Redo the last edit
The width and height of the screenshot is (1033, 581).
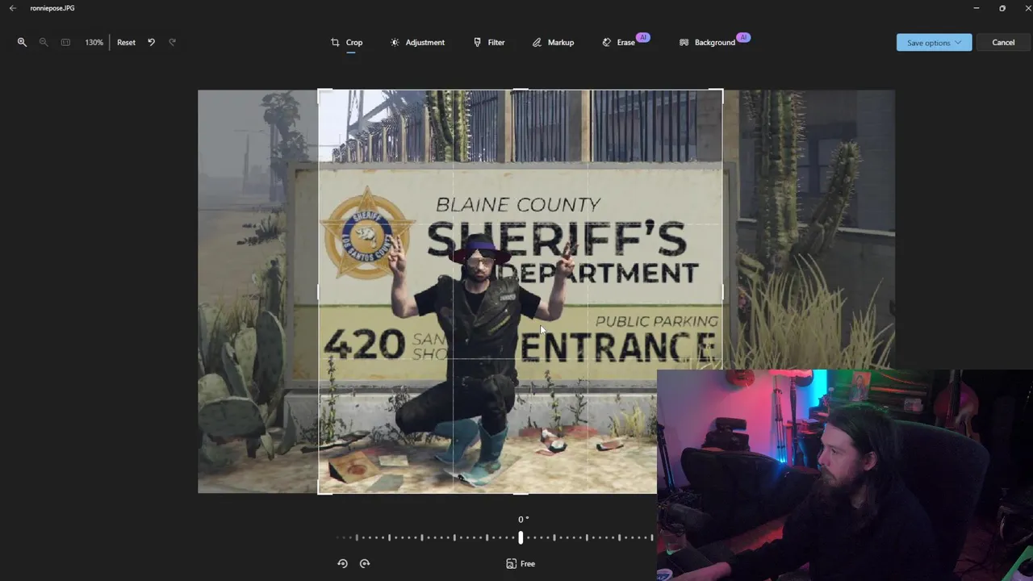[172, 42]
